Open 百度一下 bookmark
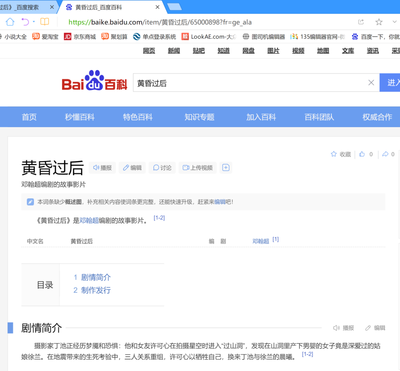Viewport: 400px width, 371px height. pyautogui.click(x=376, y=37)
